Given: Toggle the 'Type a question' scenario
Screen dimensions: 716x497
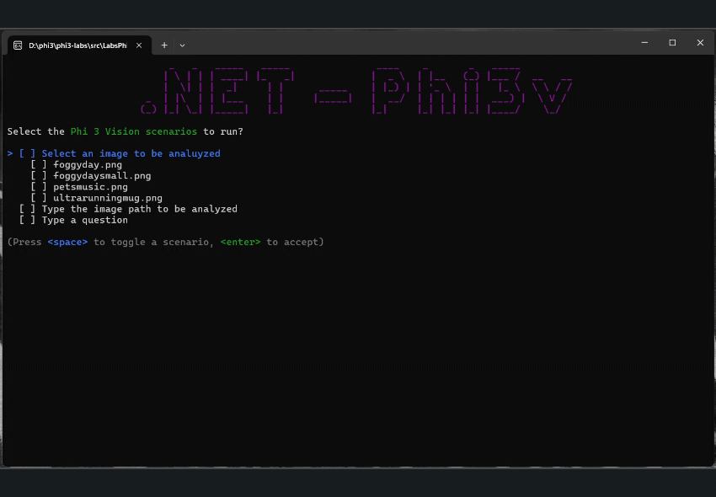Looking at the screenshot, I should (27, 219).
